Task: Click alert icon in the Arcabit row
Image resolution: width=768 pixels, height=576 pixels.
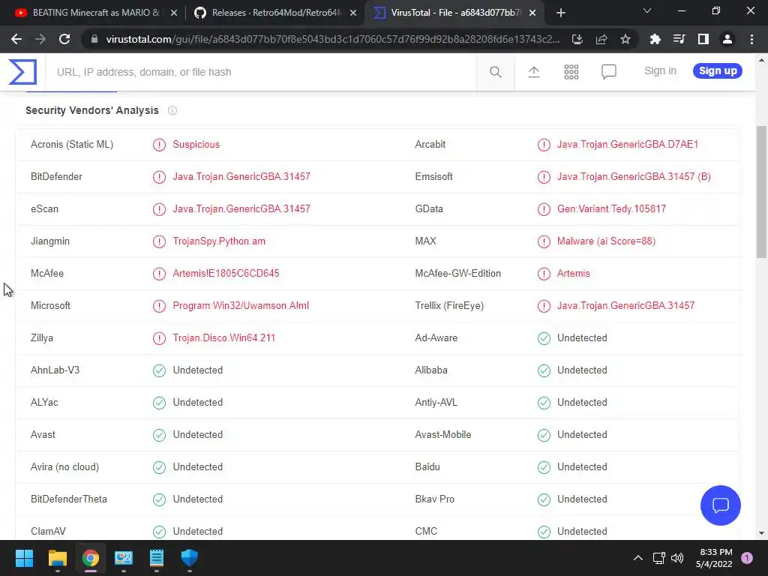Action: [x=544, y=145]
